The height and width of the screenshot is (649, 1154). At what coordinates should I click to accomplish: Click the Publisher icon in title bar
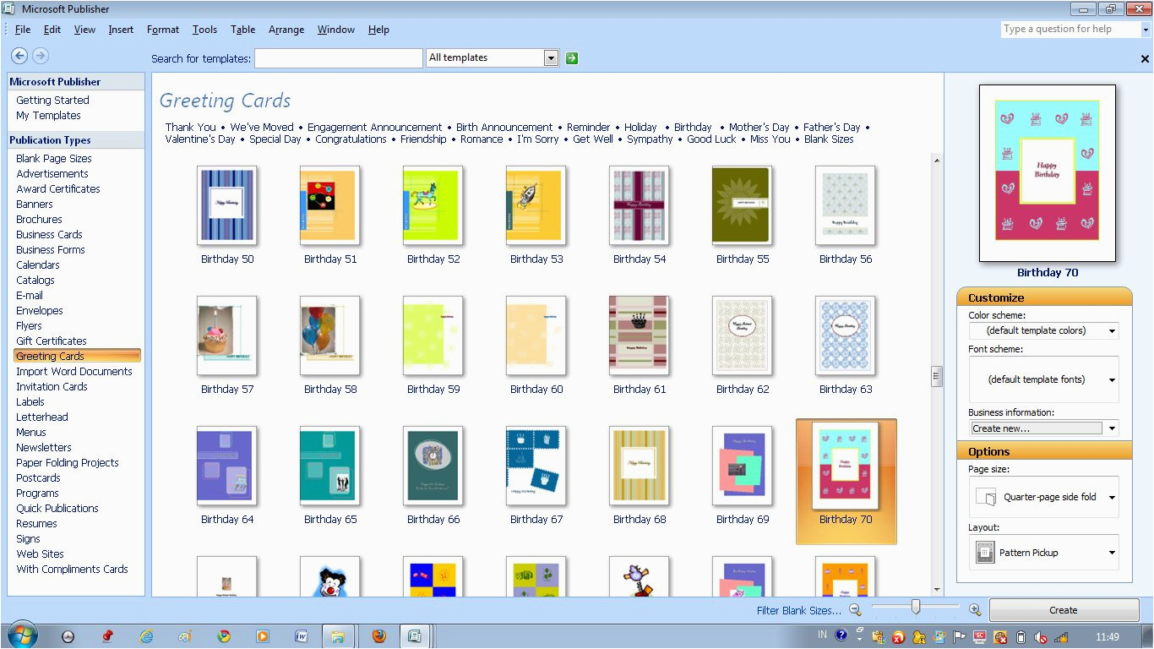pyautogui.click(x=9, y=8)
